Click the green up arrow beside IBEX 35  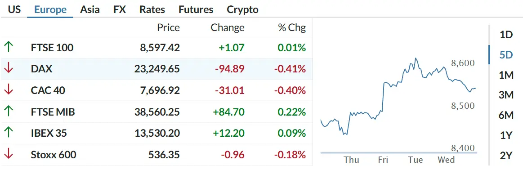pos(9,133)
